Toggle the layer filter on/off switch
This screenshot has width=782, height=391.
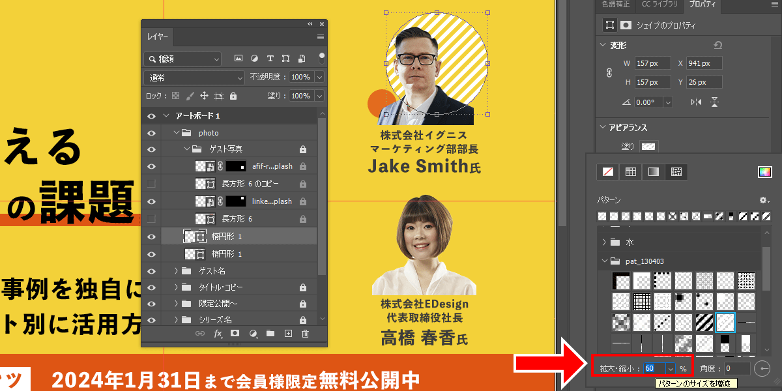pyautogui.click(x=321, y=57)
